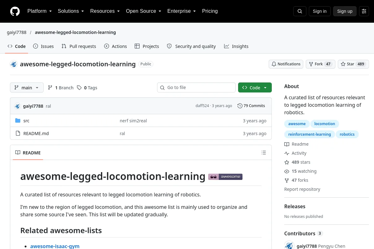Expand the Open Source menu
Image resolution: width=374 pixels, height=249 pixels.
pyautogui.click(x=144, y=11)
